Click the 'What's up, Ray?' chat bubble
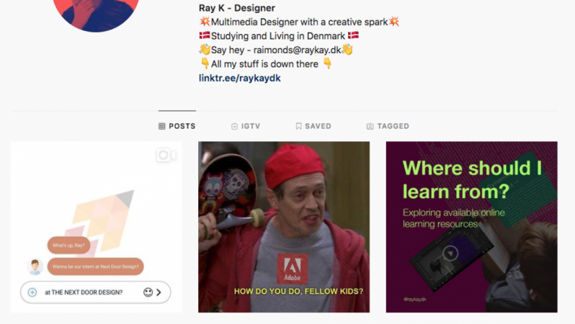The image size is (575, 324). (68, 246)
